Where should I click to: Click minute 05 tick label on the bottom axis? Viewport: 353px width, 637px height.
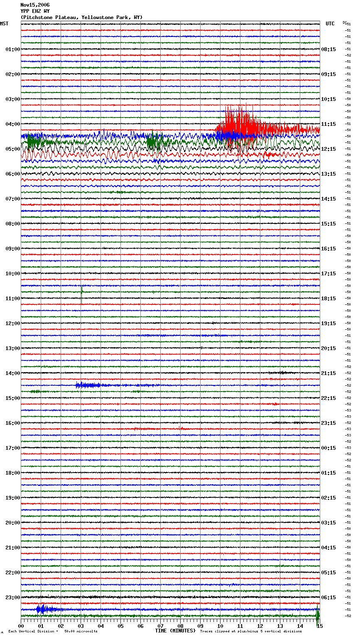[x=120, y=626]
